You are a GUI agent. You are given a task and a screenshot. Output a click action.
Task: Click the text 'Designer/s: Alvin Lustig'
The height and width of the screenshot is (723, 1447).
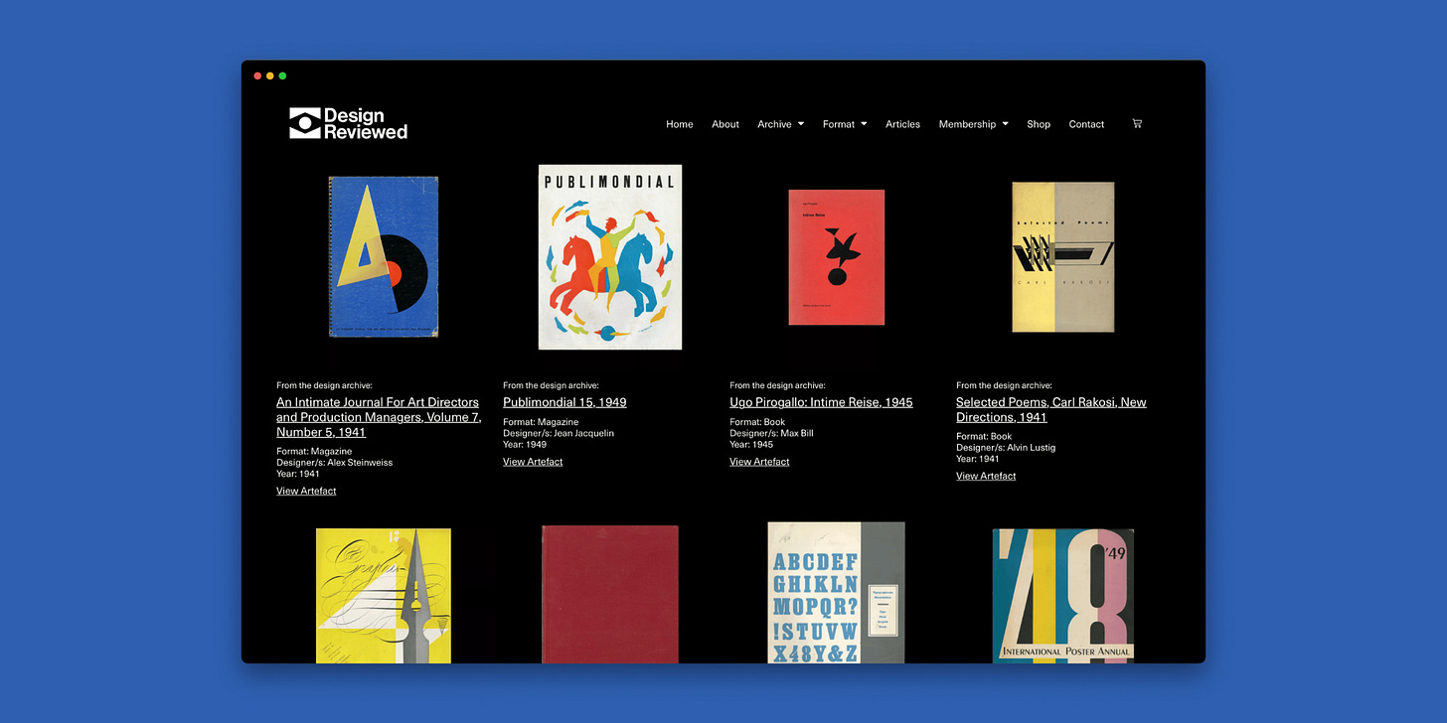pos(1006,448)
